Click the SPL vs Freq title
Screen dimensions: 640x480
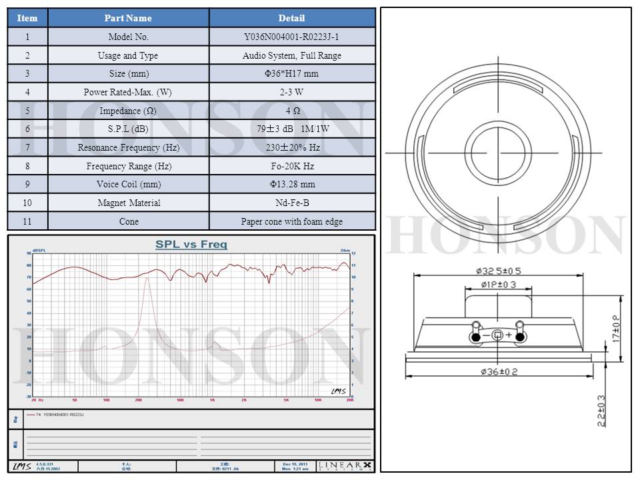pyautogui.click(x=191, y=245)
